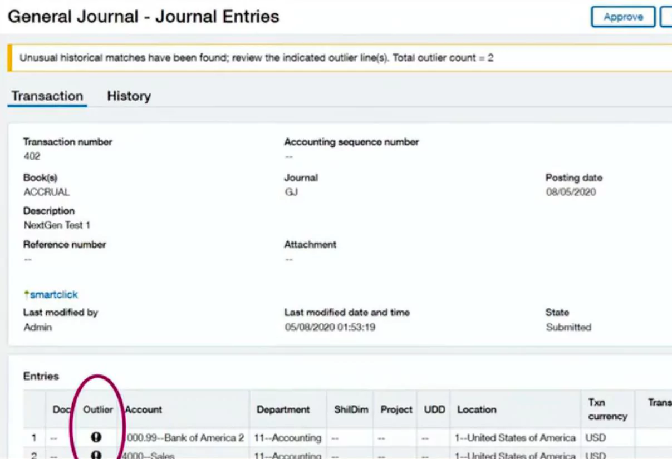Click the 11--Accounting department cell in row 1
Screen dimensions: 672x459
(288, 438)
